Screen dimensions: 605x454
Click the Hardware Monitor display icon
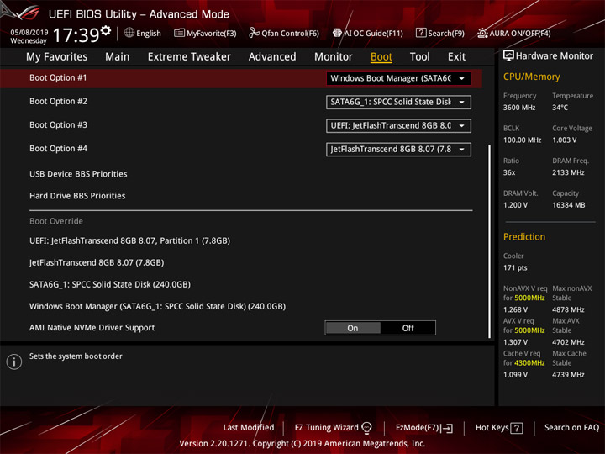[x=508, y=56]
